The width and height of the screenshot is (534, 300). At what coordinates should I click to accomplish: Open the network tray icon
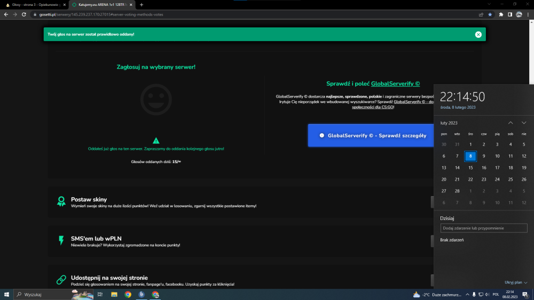tap(481, 295)
